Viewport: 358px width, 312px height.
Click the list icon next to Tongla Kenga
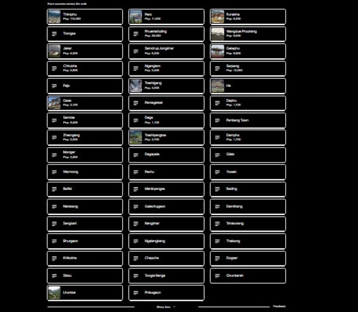click(135, 276)
